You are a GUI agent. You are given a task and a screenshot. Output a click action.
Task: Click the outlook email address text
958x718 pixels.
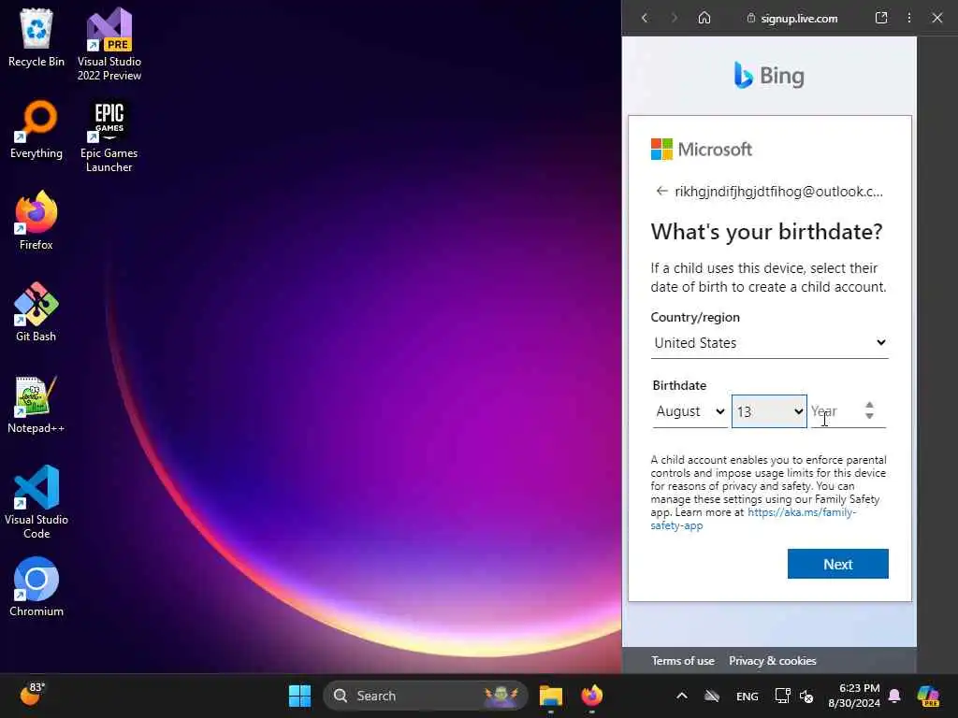(778, 191)
